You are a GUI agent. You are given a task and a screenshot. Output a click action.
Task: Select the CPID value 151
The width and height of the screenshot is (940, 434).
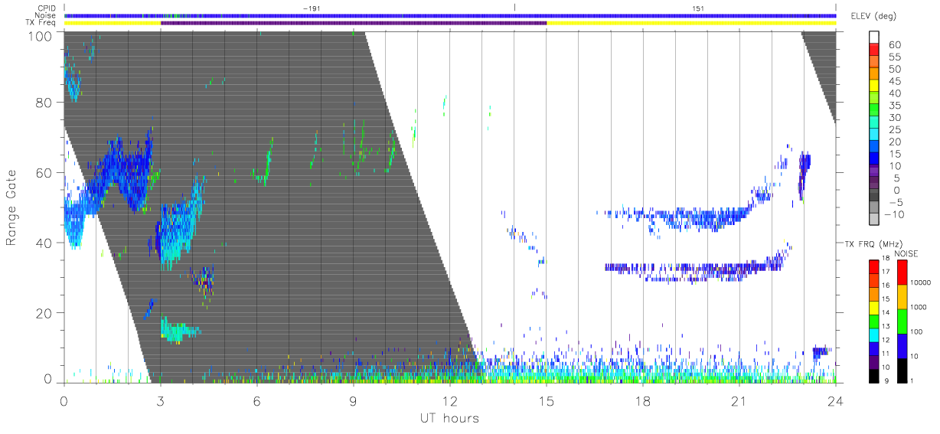pyautogui.click(x=697, y=8)
